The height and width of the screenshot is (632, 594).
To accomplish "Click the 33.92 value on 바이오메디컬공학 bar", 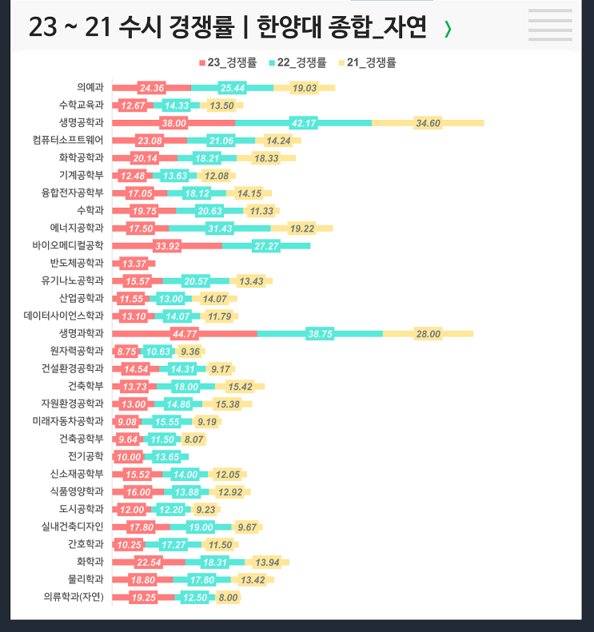I will tap(167, 246).
